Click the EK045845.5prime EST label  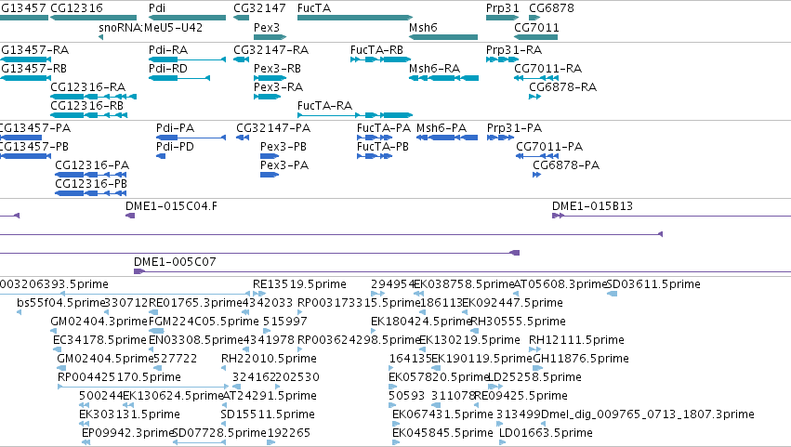[x=443, y=433]
